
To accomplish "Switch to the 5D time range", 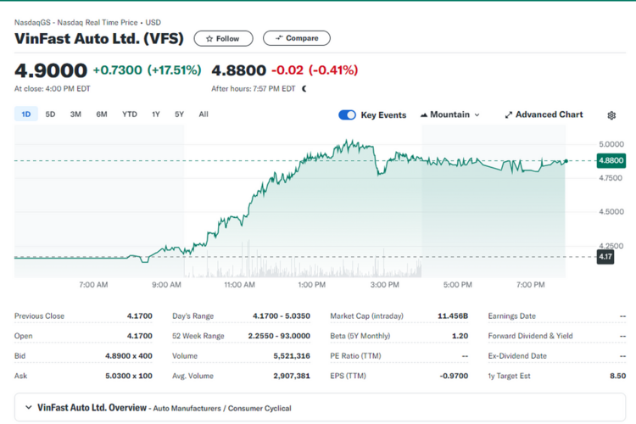I will pos(50,114).
